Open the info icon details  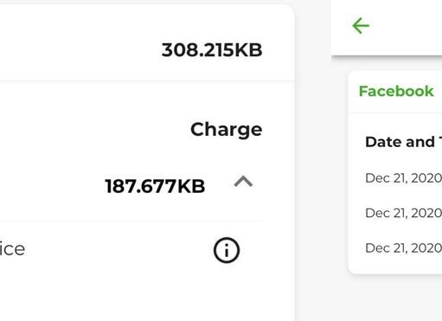[x=227, y=250]
